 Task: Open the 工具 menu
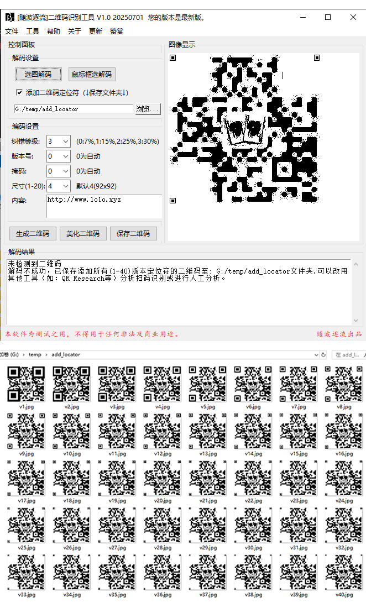click(33, 32)
